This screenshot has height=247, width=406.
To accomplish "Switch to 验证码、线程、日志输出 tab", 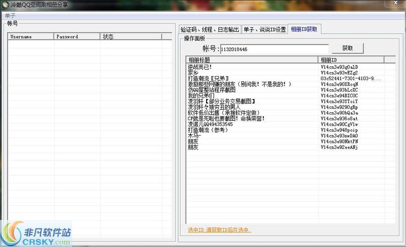I will pyautogui.click(x=210, y=29).
